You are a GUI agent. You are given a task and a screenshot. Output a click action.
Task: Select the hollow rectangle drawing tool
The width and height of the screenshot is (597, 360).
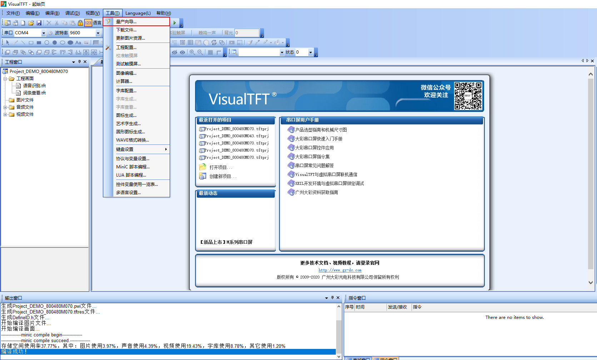[x=31, y=43]
